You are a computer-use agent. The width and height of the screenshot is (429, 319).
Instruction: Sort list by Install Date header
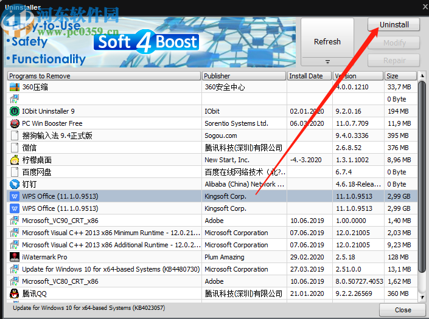tap(310, 76)
